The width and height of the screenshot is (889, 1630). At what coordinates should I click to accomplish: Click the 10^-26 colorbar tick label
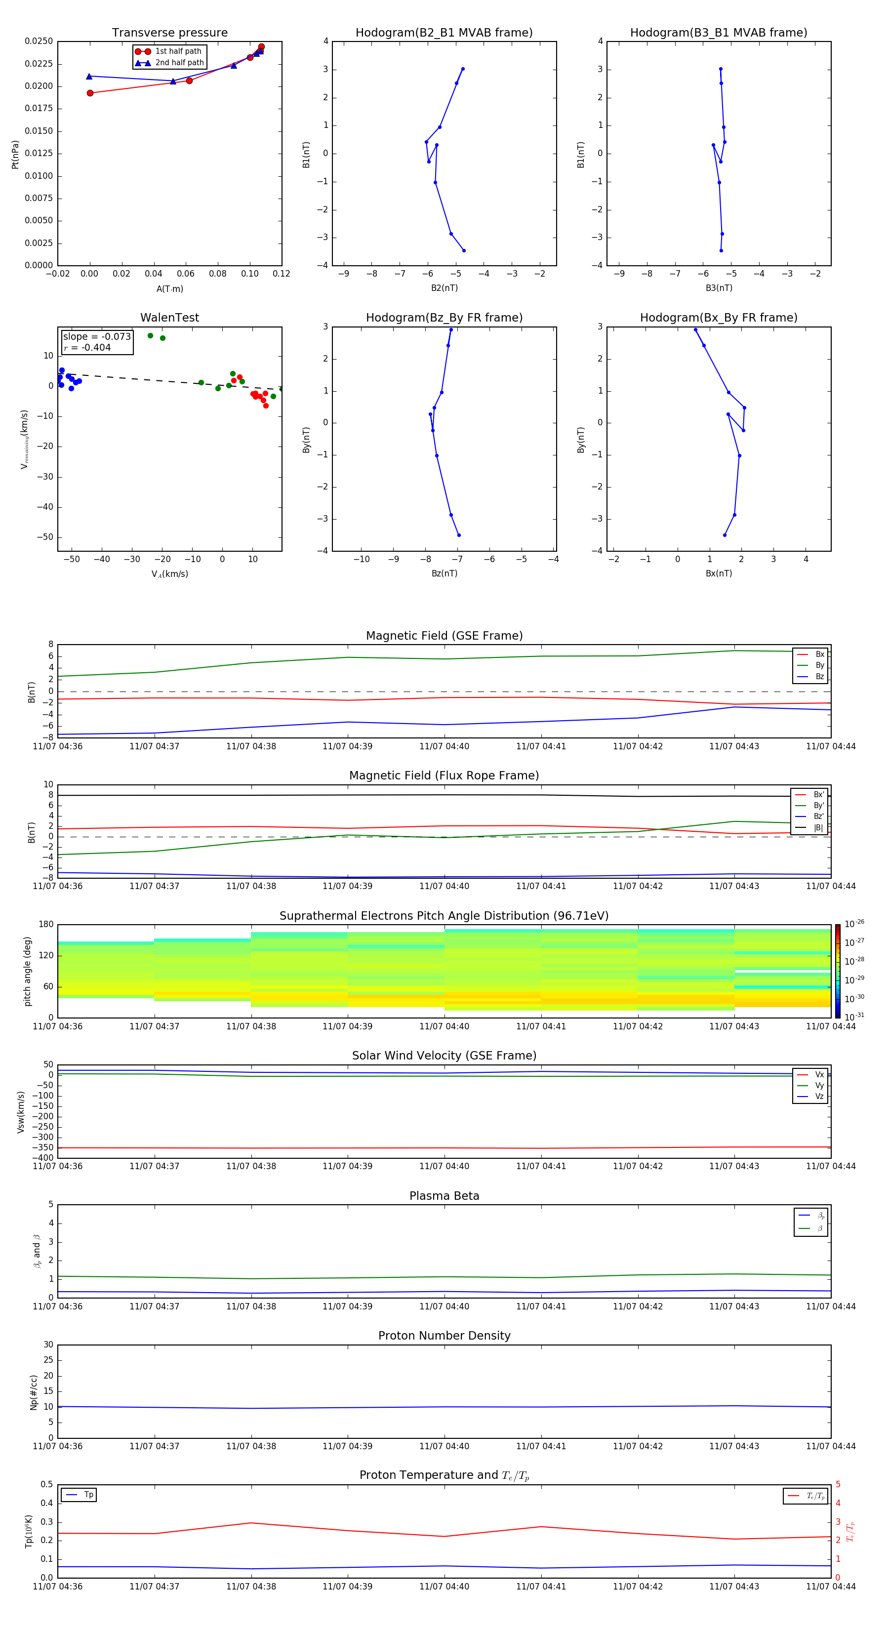click(854, 925)
